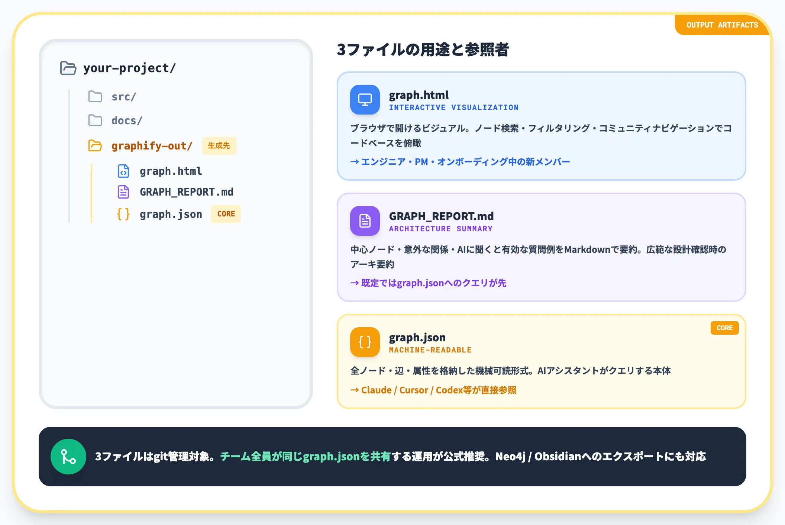Select the src/ folder row

click(112, 97)
